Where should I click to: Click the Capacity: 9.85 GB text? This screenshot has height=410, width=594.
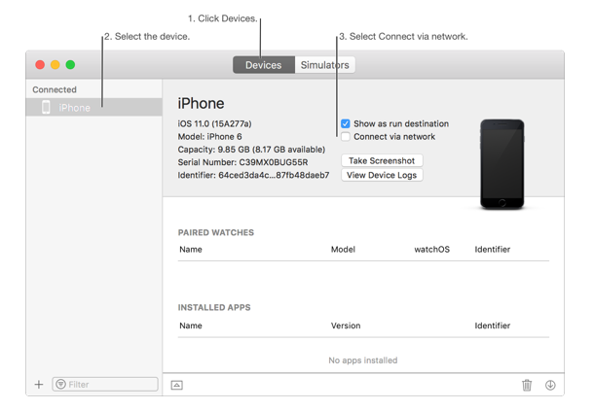coord(251,150)
